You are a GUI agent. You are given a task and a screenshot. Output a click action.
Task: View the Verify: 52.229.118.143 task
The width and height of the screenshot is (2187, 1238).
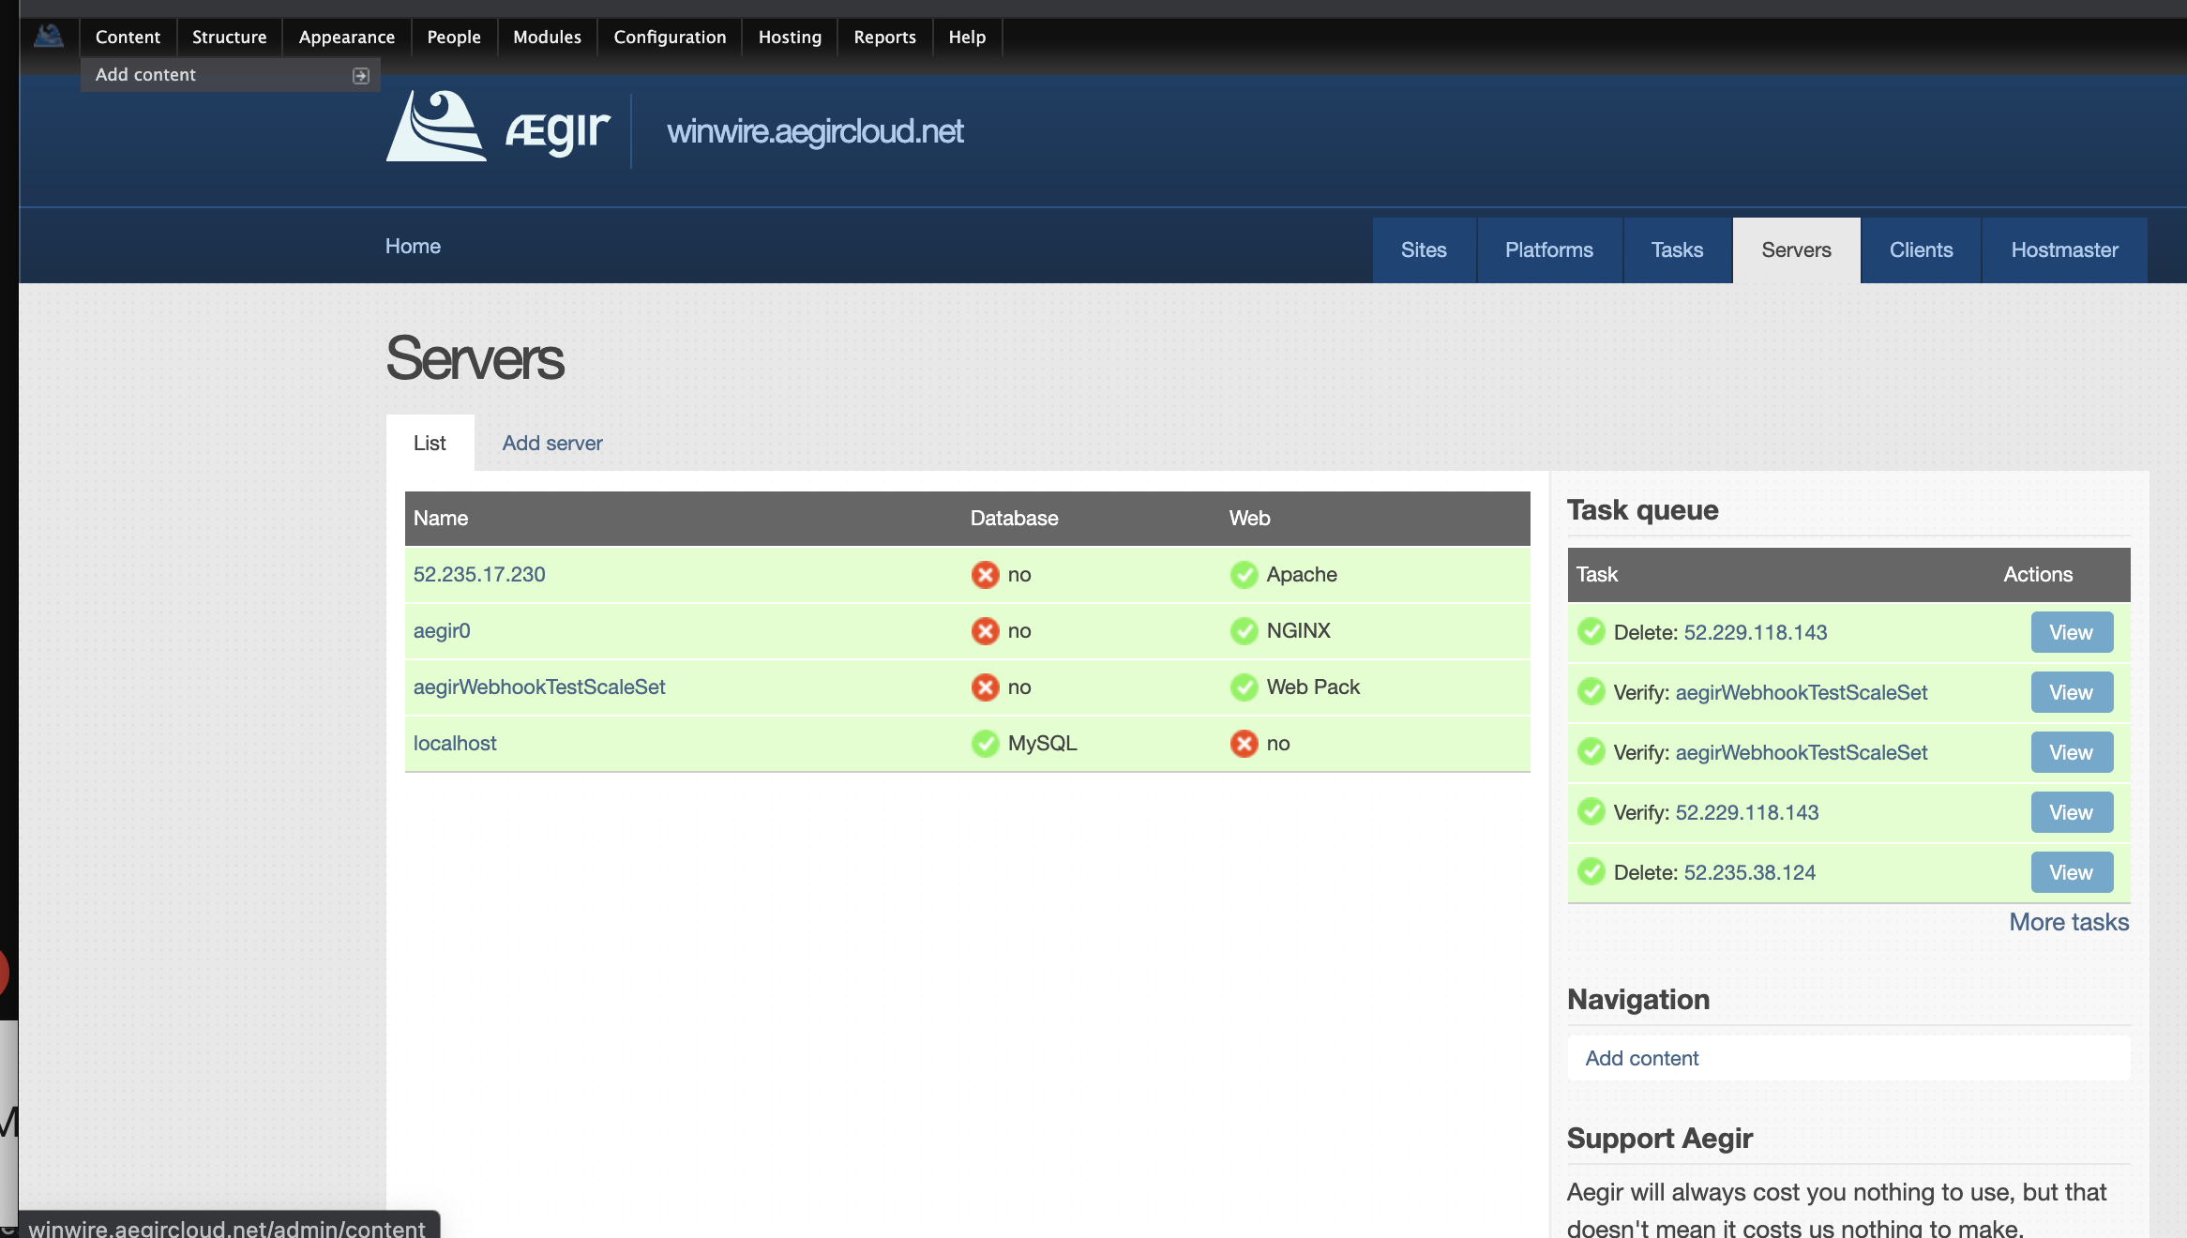click(2072, 812)
